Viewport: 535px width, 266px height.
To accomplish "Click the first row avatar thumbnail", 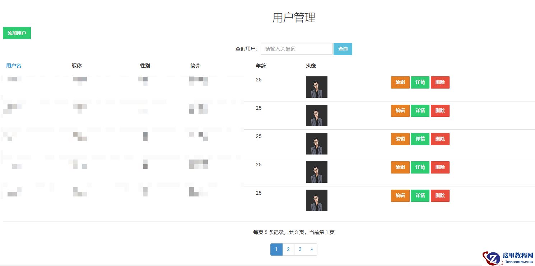I will (316, 87).
